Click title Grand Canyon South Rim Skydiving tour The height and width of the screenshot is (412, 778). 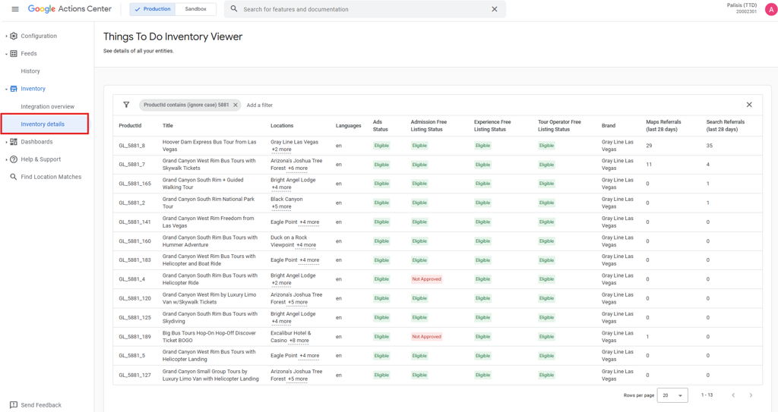210,317
